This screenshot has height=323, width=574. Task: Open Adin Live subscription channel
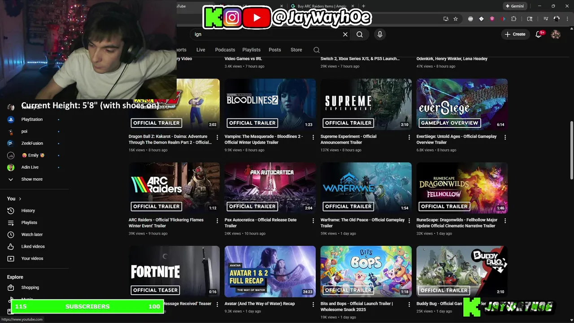pos(30,167)
